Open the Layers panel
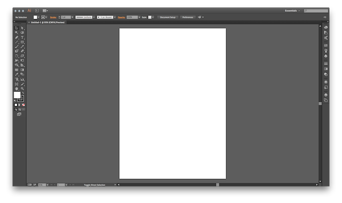 pyautogui.click(x=325, y=95)
